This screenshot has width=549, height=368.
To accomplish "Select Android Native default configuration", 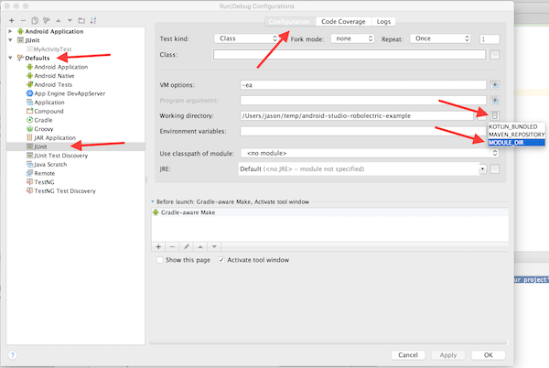I will coord(54,76).
